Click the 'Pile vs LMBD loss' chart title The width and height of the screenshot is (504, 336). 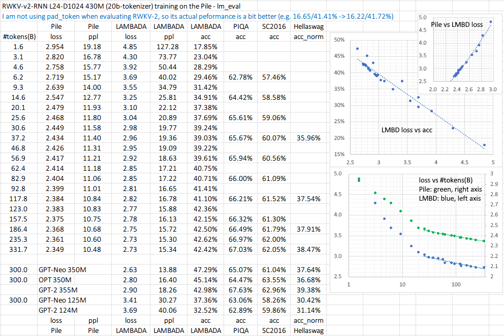458,24
